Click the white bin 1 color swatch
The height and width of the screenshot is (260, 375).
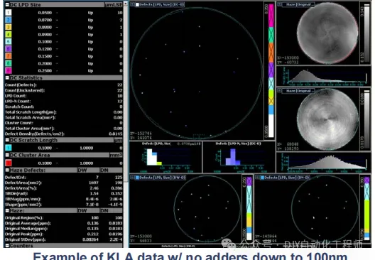click(8, 13)
